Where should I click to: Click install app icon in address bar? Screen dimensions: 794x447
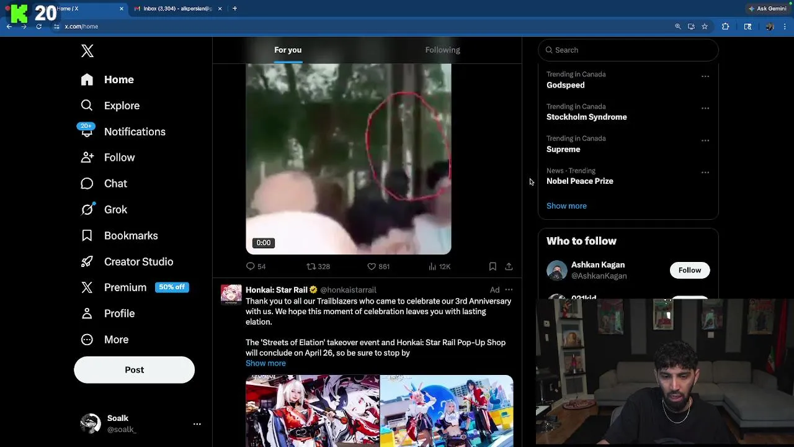pyautogui.click(x=691, y=27)
